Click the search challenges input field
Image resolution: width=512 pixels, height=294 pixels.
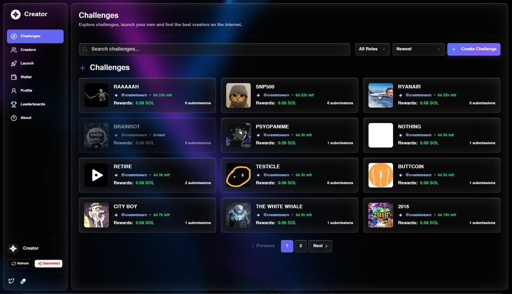pyautogui.click(x=213, y=49)
